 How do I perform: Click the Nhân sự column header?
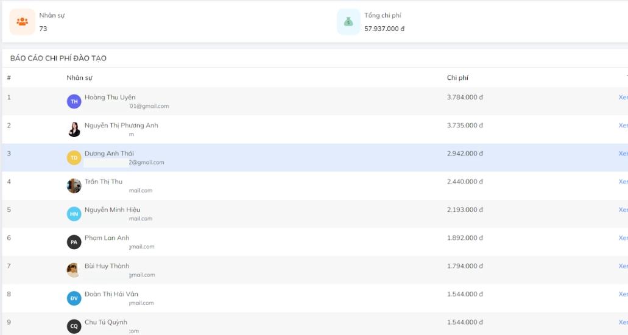(79, 78)
